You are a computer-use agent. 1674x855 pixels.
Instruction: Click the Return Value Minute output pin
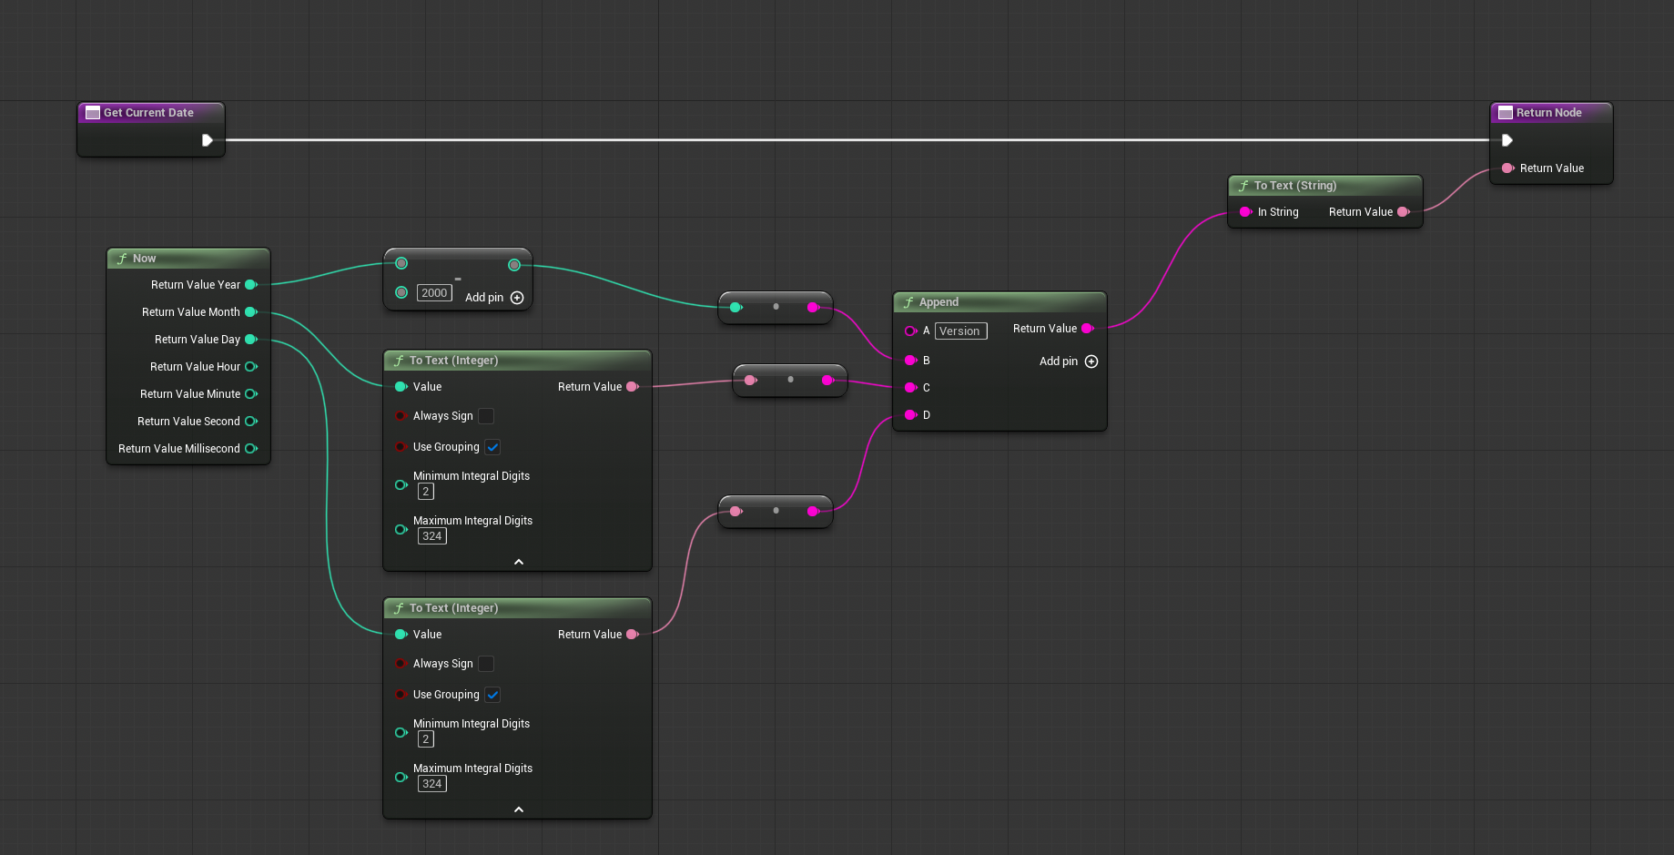tap(251, 394)
